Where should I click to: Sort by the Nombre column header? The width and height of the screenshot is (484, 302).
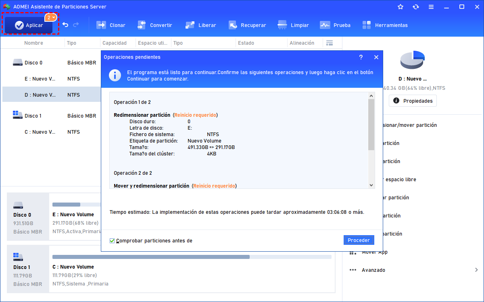(33, 43)
